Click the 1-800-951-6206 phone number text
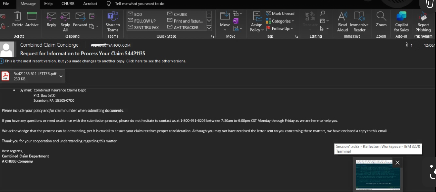Image resolution: width=436 pixels, height=192 pixels. (192, 121)
